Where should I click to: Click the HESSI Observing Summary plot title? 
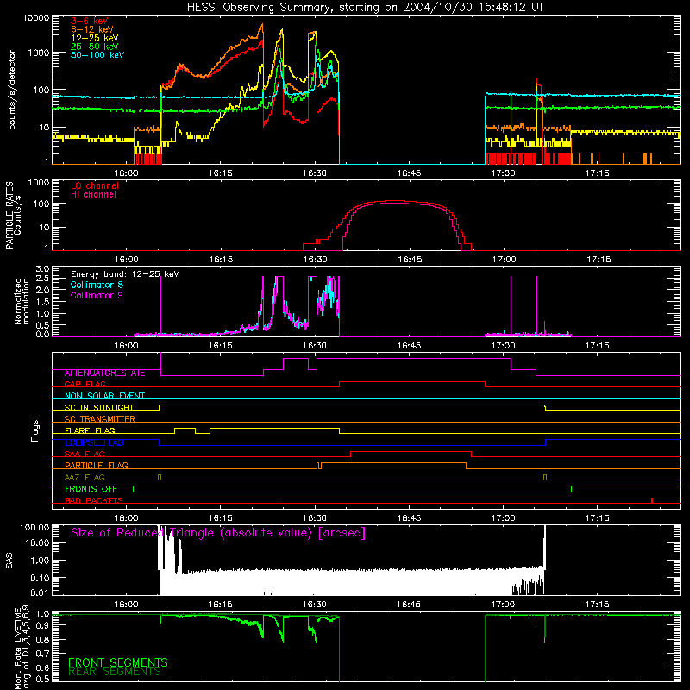(366, 8)
